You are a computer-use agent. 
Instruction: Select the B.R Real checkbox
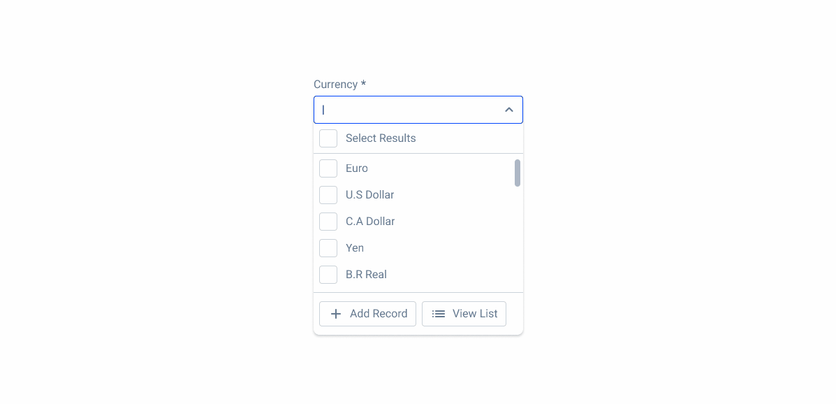328,275
